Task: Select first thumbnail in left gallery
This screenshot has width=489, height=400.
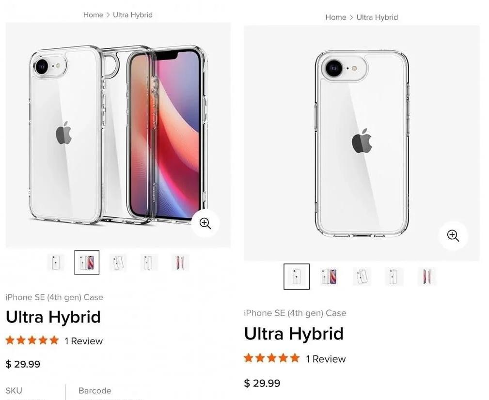Action: click(56, 262)
